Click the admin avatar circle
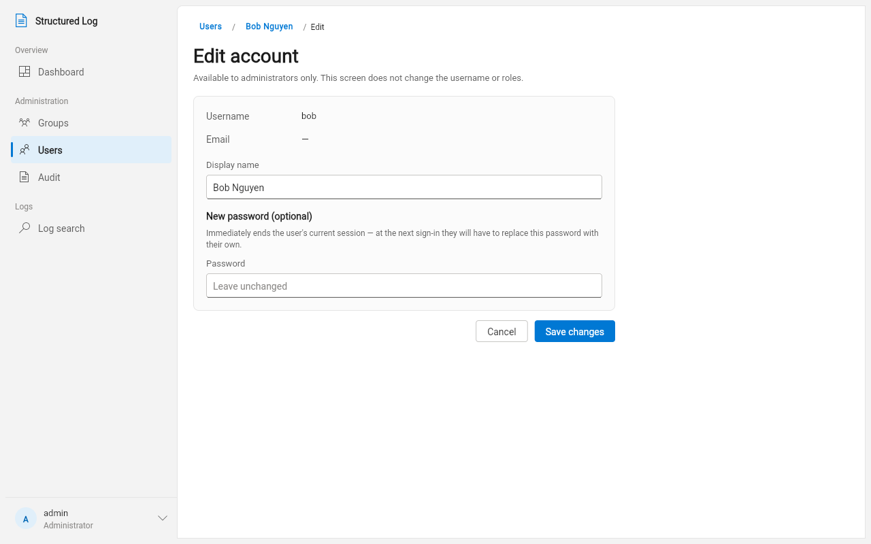This screenshot has width=871, height=544. point(26,519)
